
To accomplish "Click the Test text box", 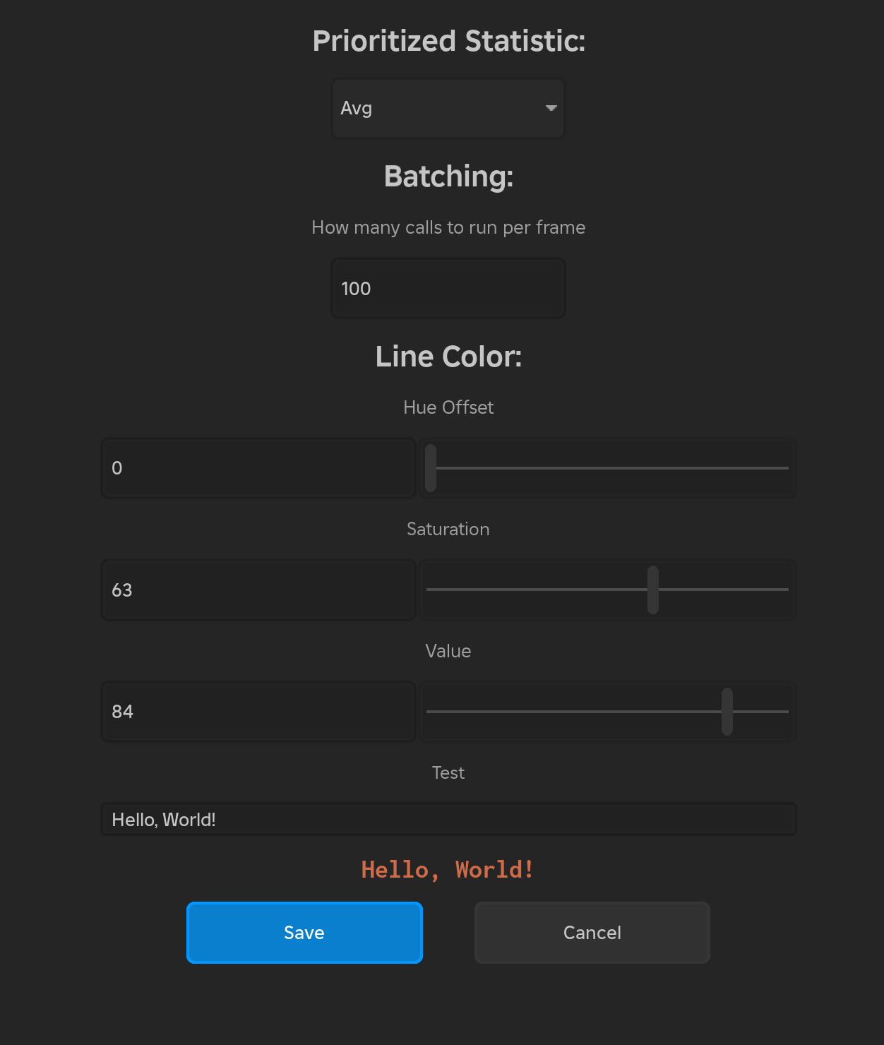I will [448, 819].
